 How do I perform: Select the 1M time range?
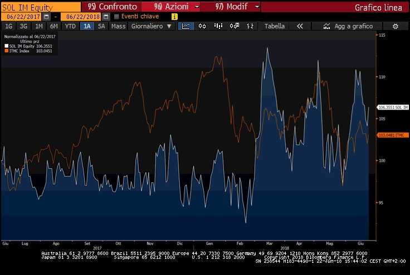pyautogui.click(x=38, y=26)
